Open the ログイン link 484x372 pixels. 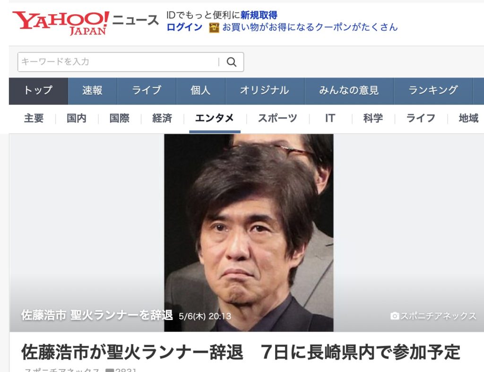[184, 27]
